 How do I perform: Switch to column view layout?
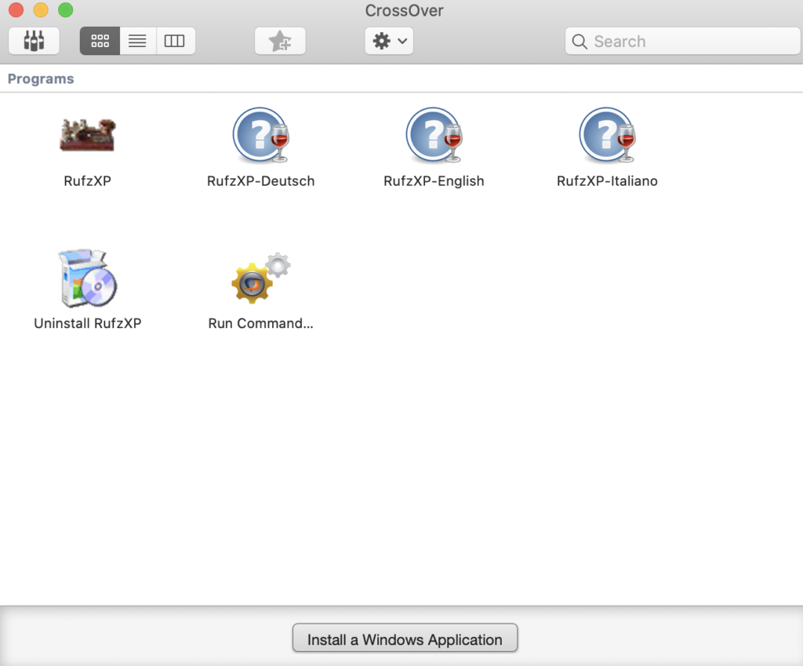point(175,41)
